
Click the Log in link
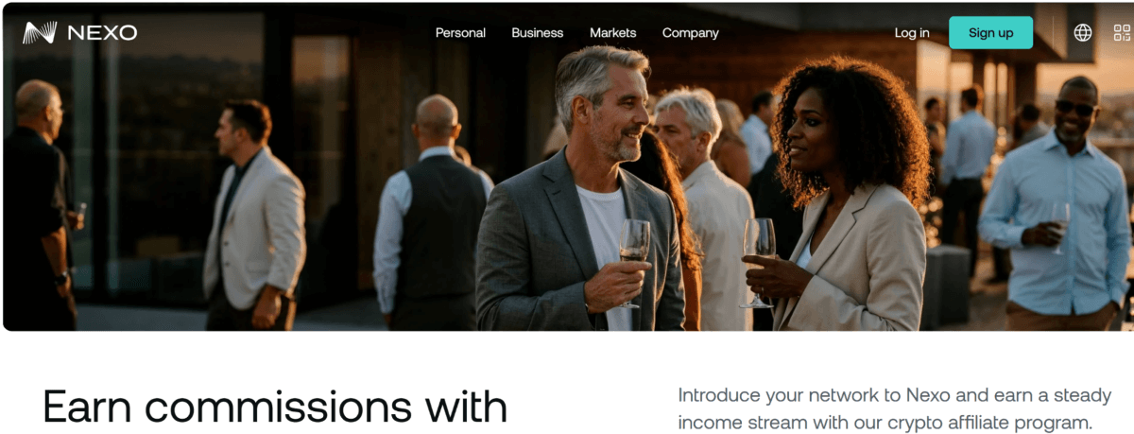coord(912,33)
